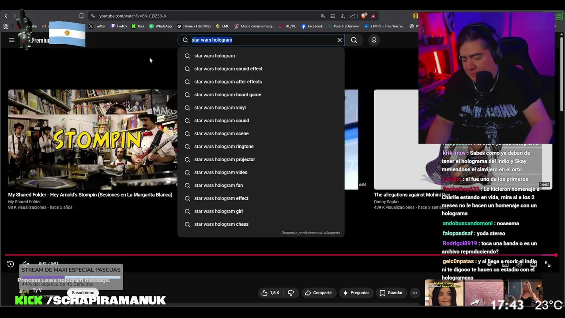Open the Michael Jackson recommended video thumbnail
Viewport: 565px width, 318px height.
pyautogui.click(x=444, y=292)
